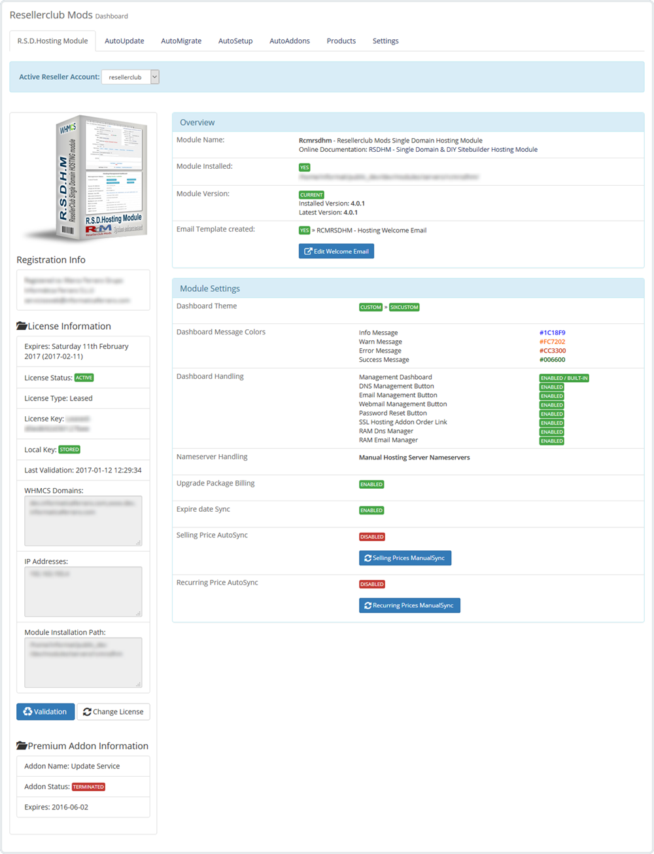Image resolution: width=654 pixels, height=854 pixels.
Task: Click the refresh icon on Change License
Action: point(87,712)
